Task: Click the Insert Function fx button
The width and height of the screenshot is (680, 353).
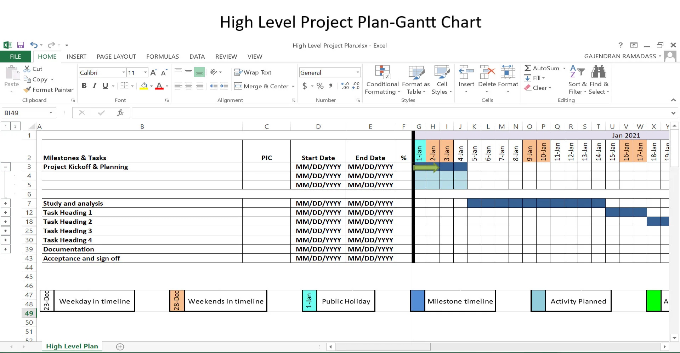Action: [120, 112]
